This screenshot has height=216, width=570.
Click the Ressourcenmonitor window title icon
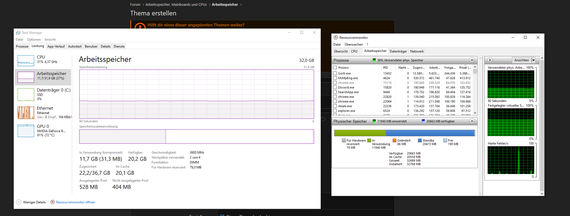pos(336,37)
